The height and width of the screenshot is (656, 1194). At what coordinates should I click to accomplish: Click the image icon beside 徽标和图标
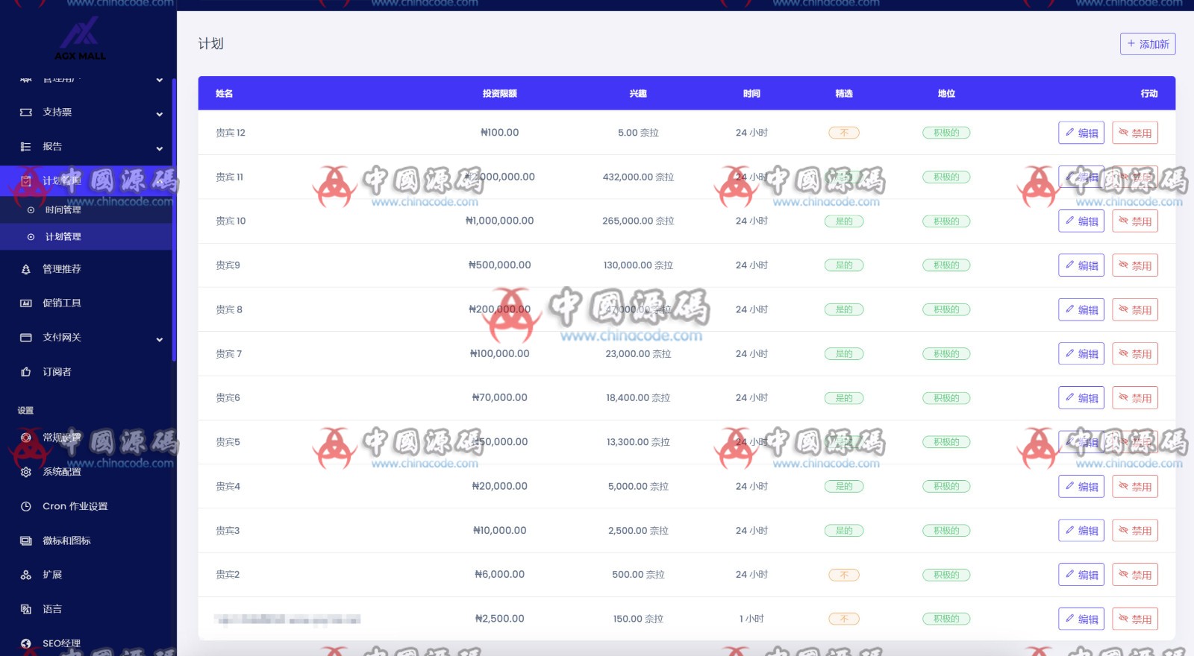26,540
